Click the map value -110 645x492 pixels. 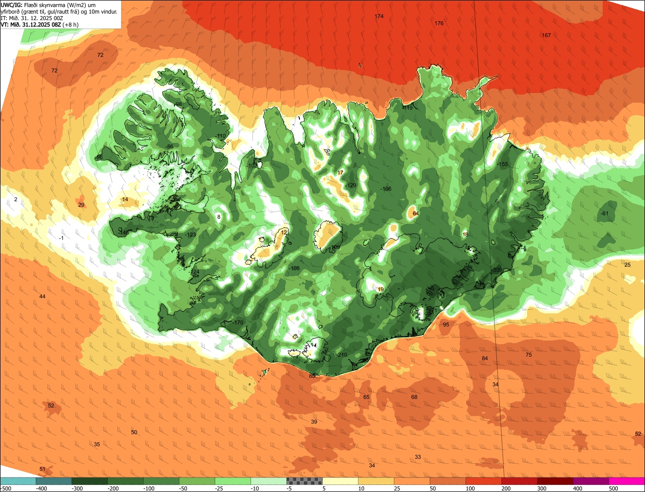[x=221, y=136]
